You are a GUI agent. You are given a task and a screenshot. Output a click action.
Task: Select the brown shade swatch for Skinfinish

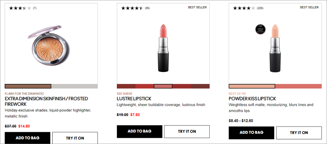(28, 86)
